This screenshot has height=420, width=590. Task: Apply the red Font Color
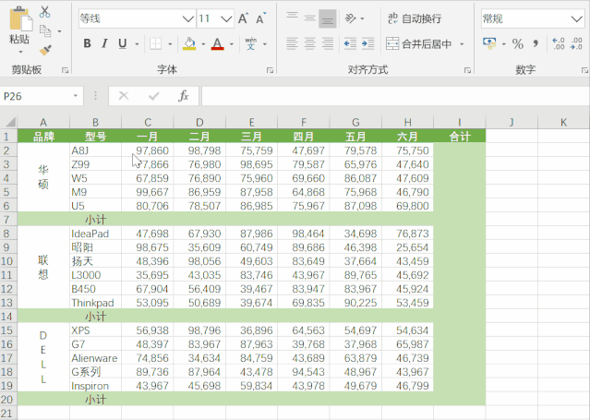[218, 43]
